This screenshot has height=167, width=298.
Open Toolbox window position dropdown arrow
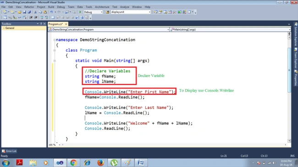pos(38,24)
